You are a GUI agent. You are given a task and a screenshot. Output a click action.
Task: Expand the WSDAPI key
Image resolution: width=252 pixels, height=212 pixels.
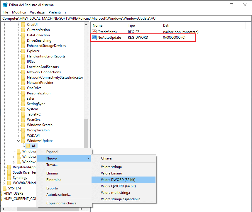[x=18, y=135]
